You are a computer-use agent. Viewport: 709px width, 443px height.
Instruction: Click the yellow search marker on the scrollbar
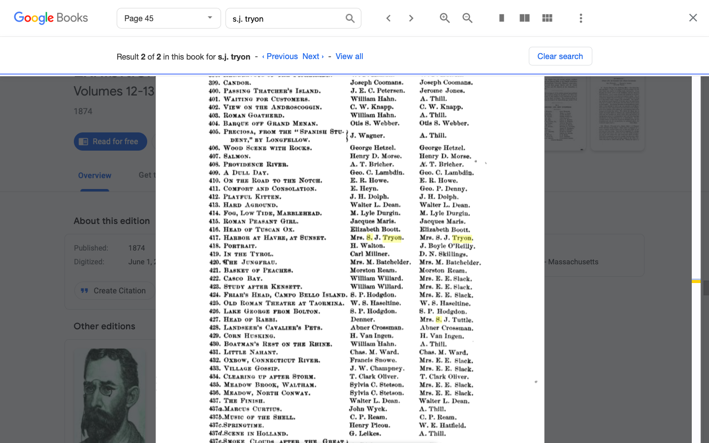tap(695, 281)
